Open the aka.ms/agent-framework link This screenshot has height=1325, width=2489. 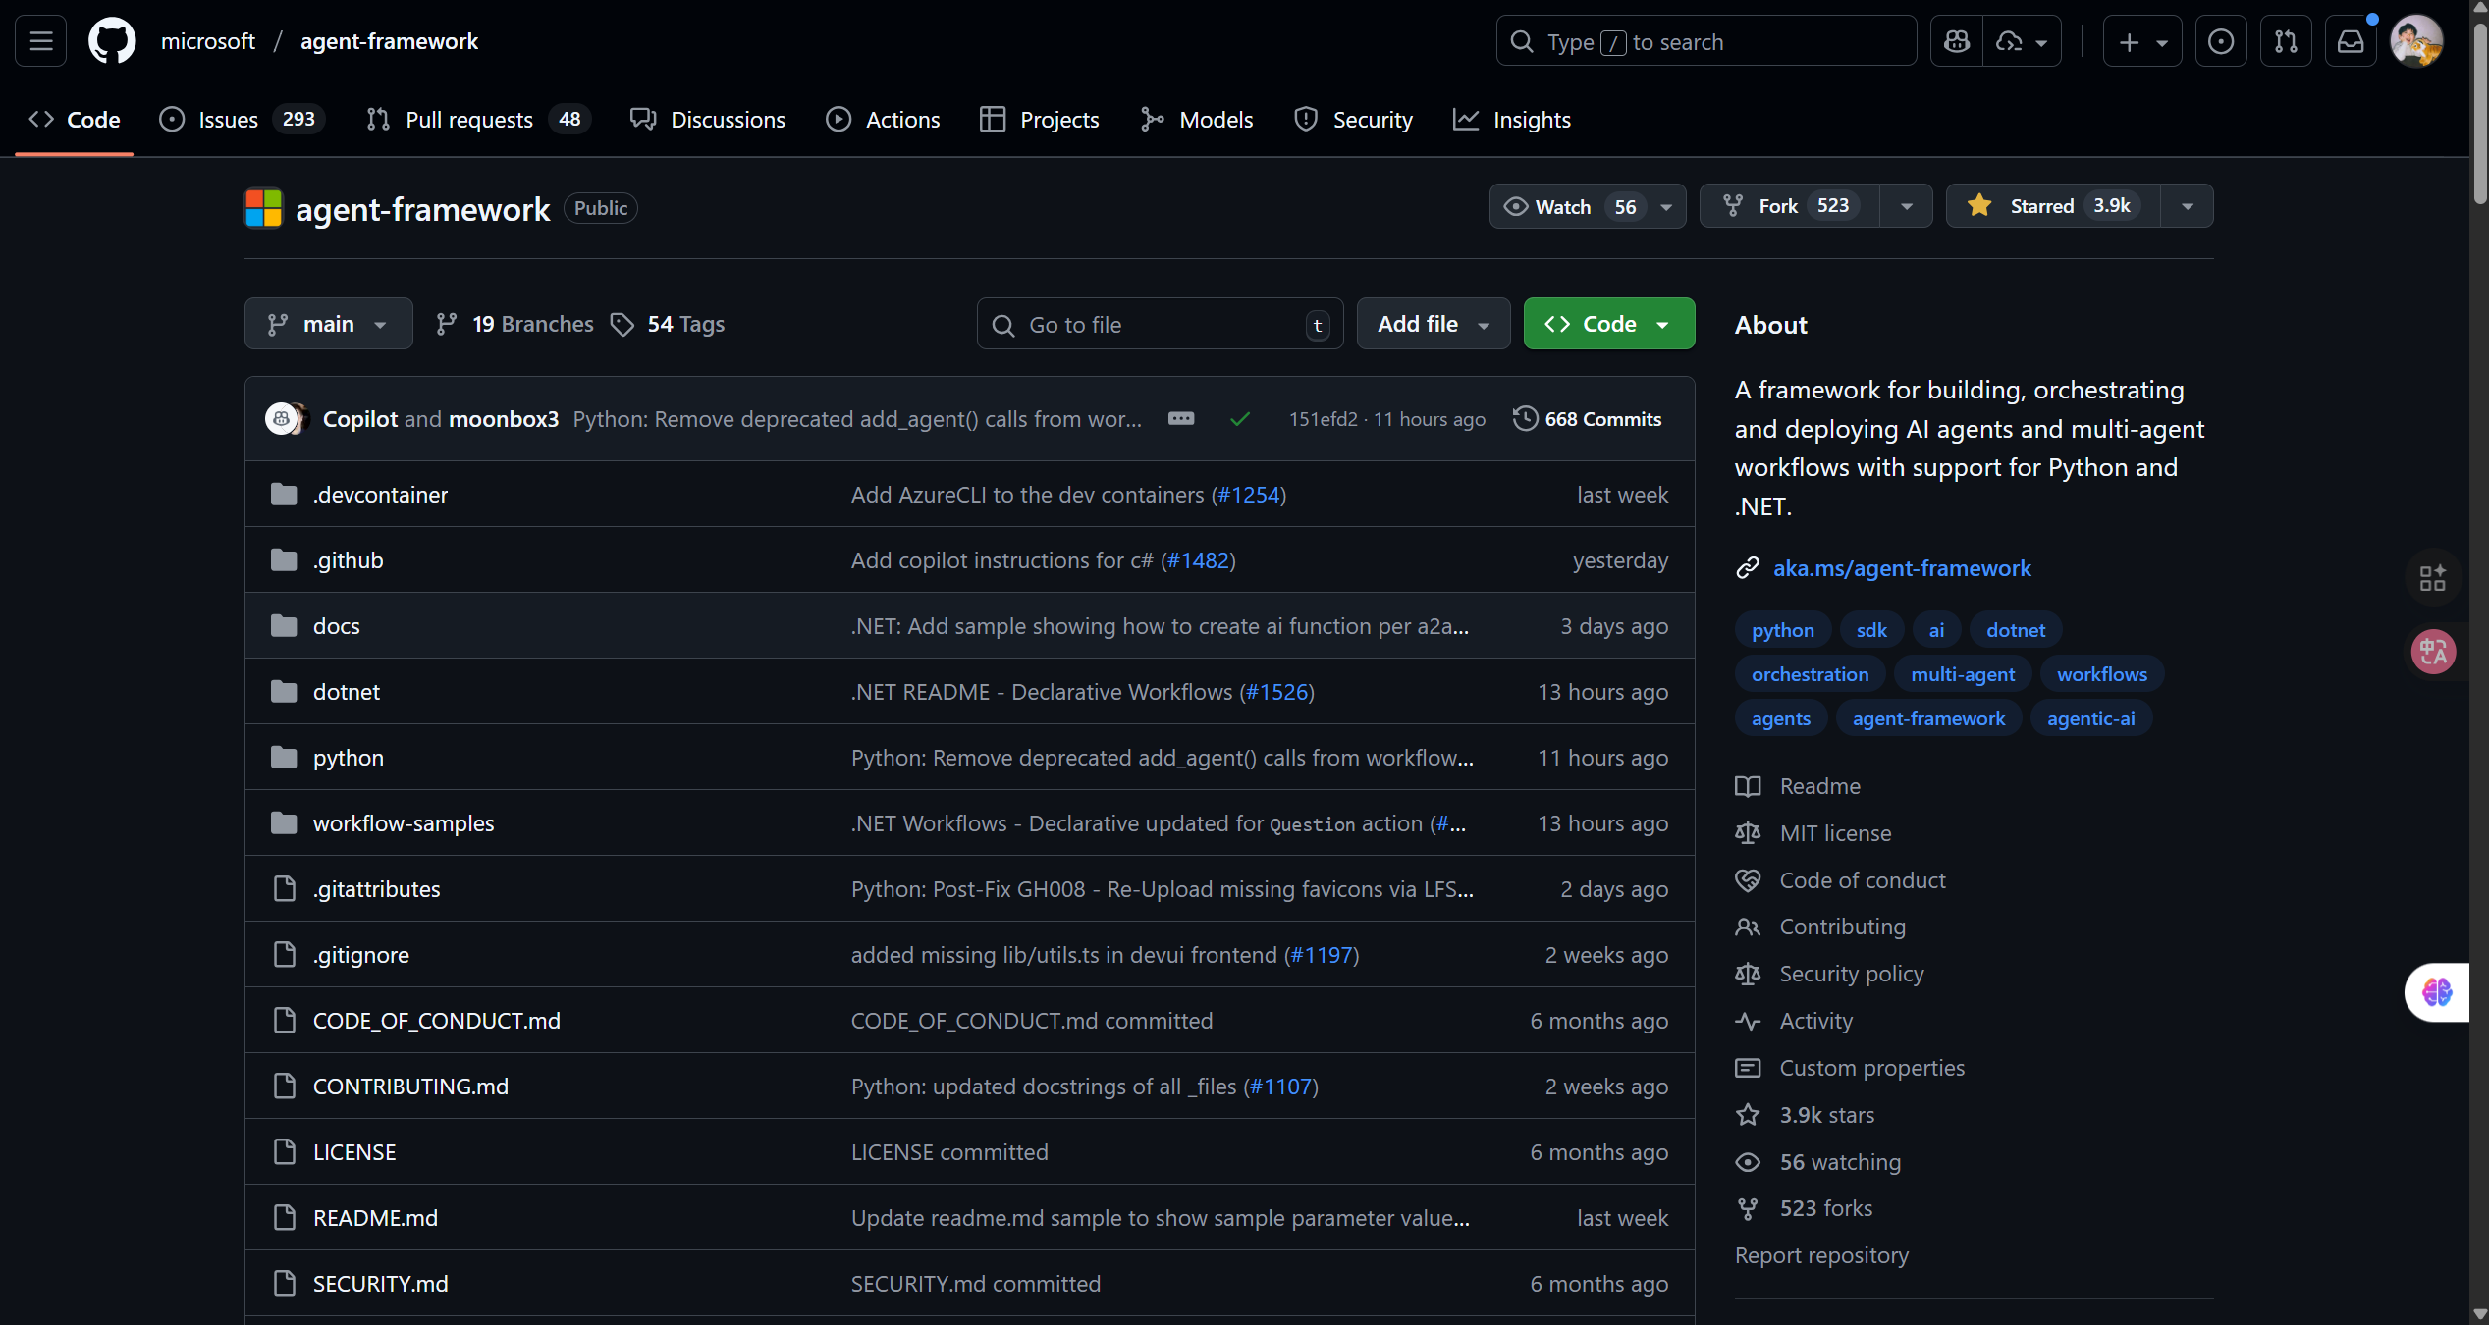click(x=1901, y=568)
